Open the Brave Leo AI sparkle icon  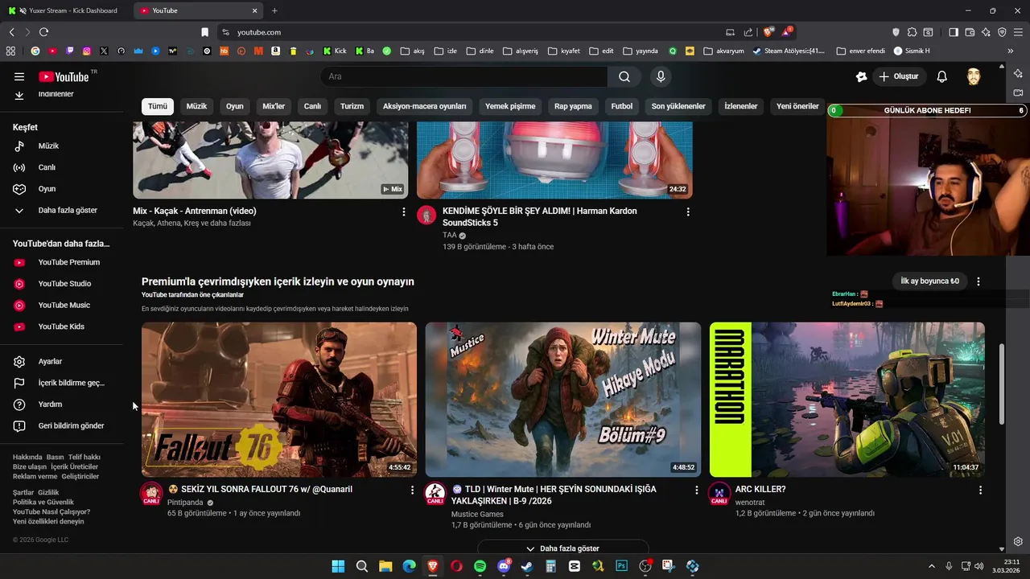(x=986, y=32)
